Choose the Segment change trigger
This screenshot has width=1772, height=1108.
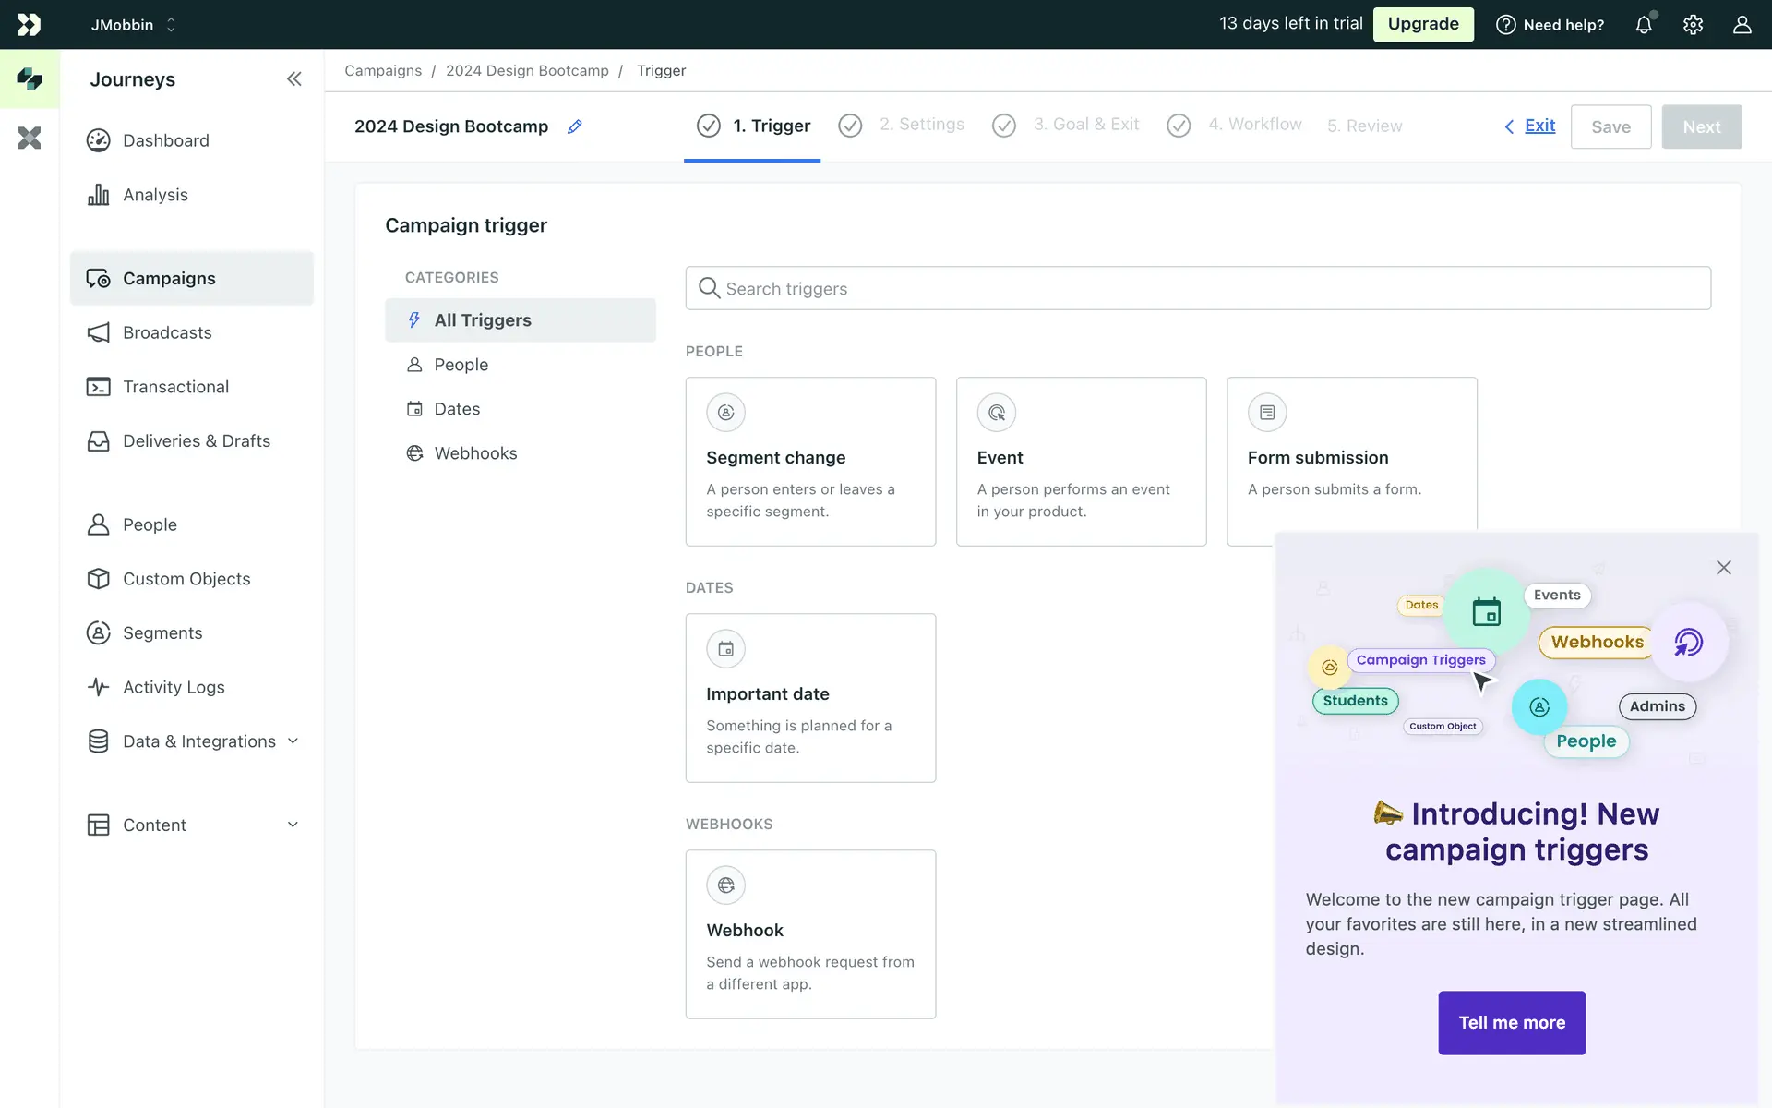point(810,461)
